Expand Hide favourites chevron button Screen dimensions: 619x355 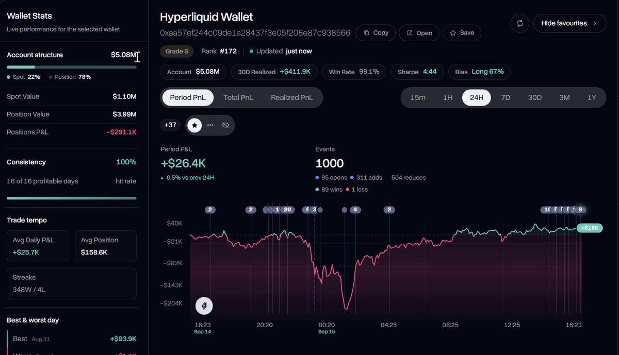point(569,23)
